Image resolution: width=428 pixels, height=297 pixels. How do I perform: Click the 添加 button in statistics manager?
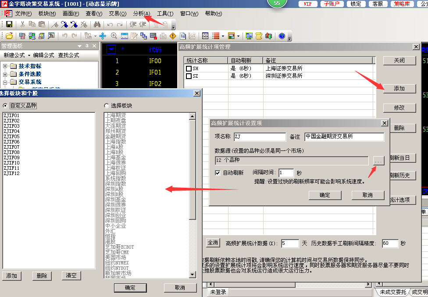[x=399, y=89]
